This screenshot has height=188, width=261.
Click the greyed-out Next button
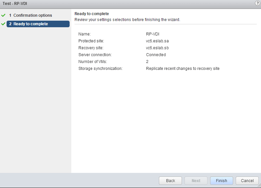(196, 181)
